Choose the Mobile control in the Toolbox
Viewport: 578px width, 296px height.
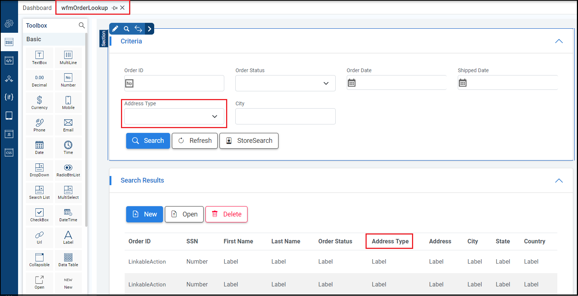68,103
